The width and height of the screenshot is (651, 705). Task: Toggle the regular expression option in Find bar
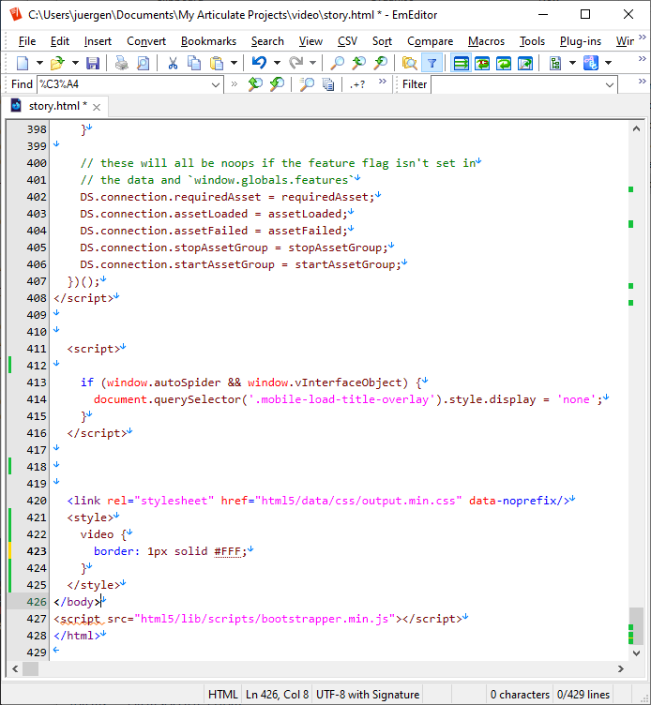[x=357, y=84]
